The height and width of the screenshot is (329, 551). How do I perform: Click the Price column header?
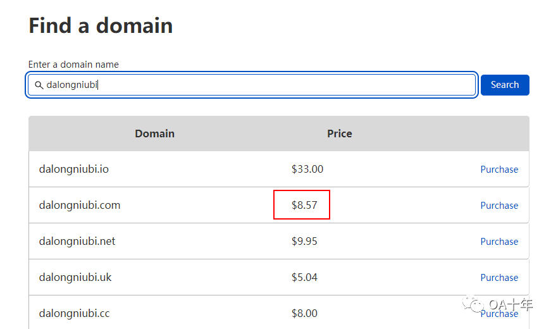(339, 133)
